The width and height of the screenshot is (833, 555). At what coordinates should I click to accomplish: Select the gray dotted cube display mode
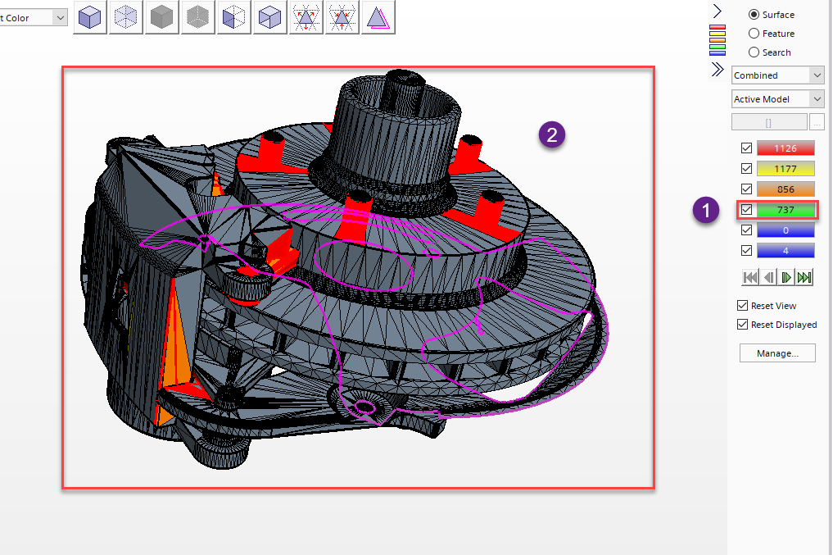coord(197,17)
